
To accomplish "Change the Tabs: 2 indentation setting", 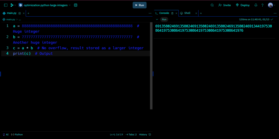I will tap(131, 135).
